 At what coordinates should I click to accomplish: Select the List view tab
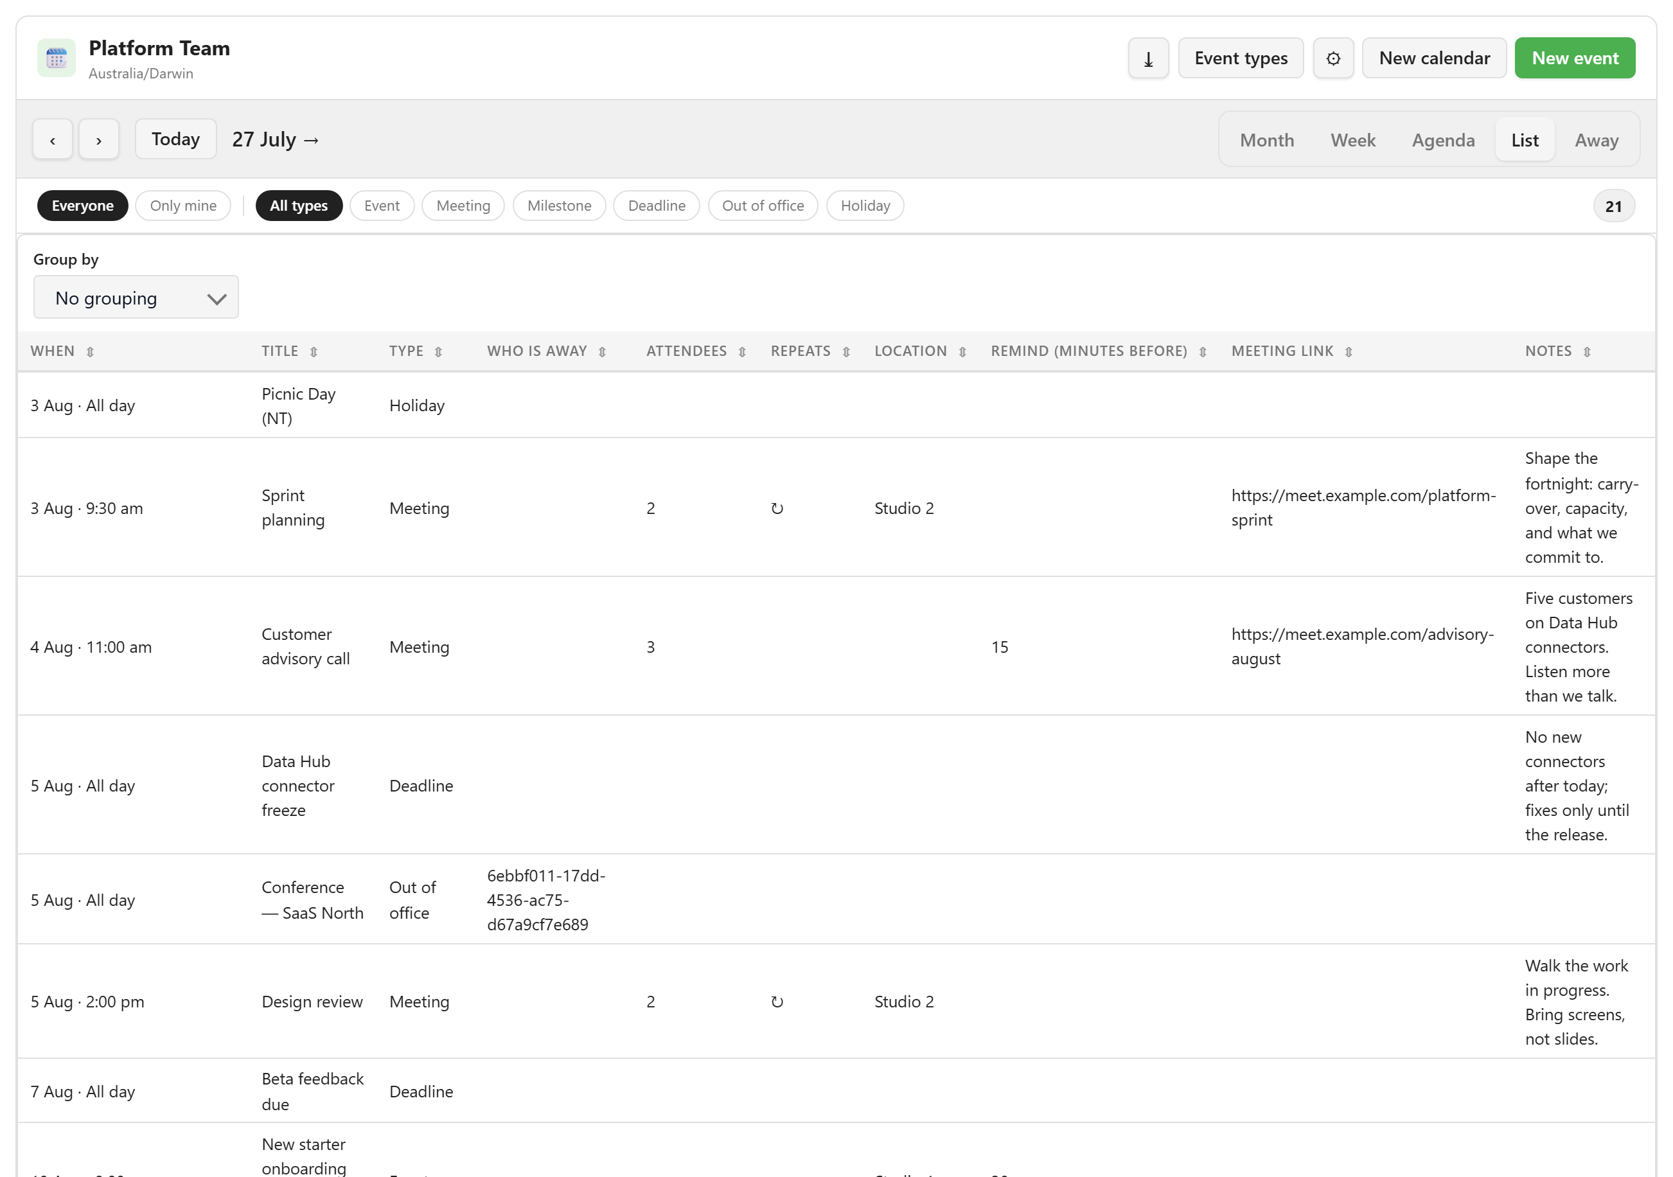pos(1525,140)
